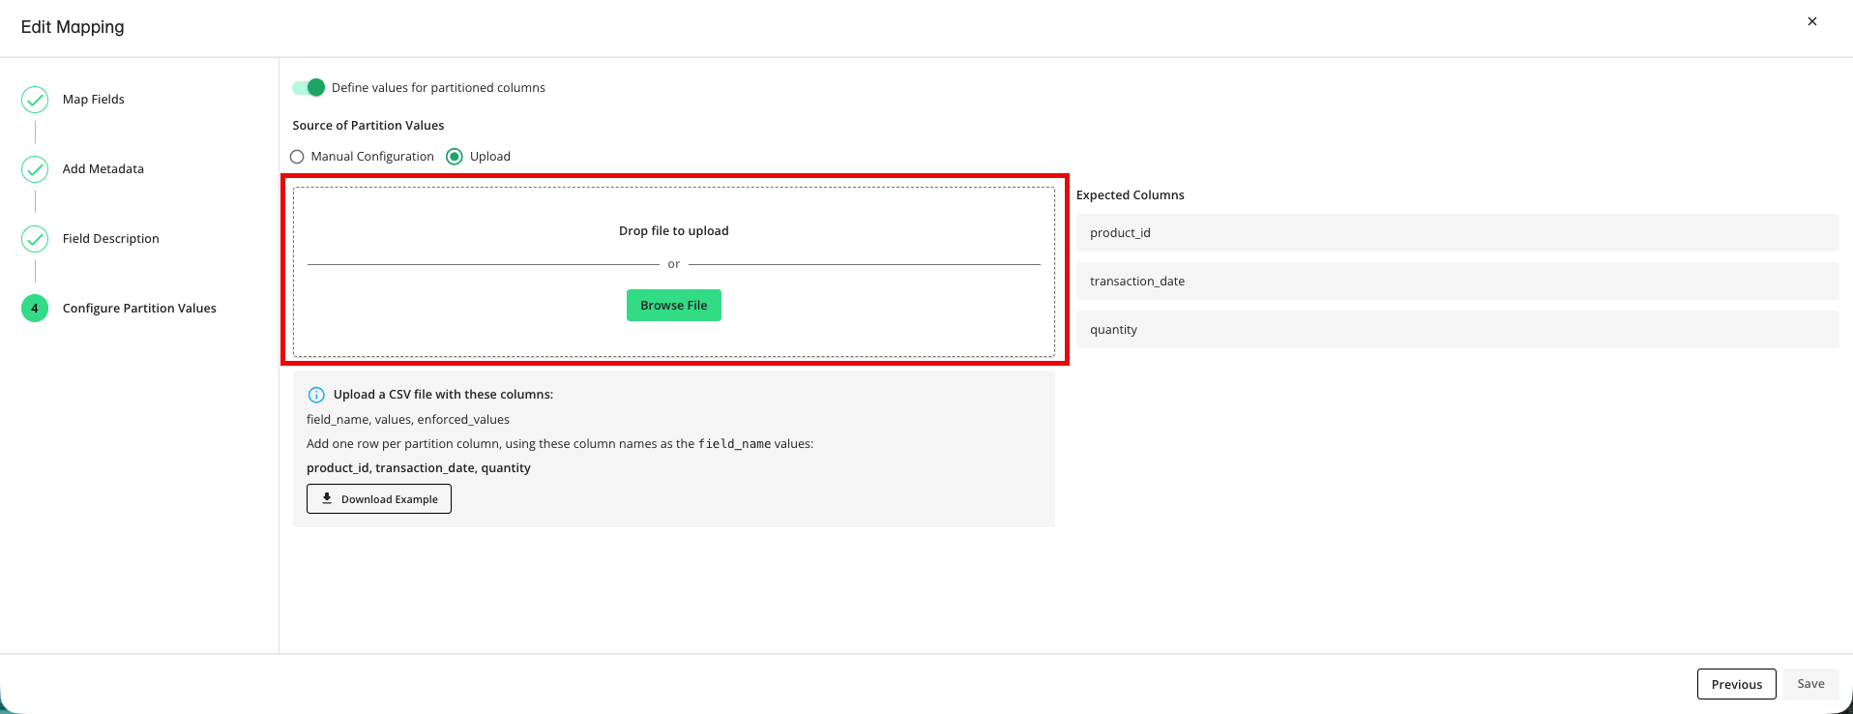The image size is (1853, 714).
Task: Open Configure Partition Values step
Action: tap(139, 309)
